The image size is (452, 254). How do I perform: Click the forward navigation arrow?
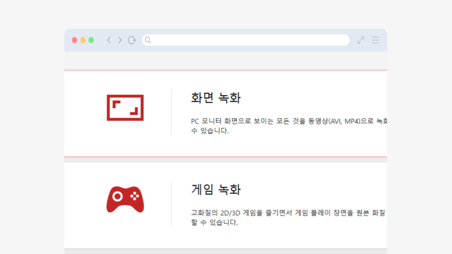click(x=119, y=40)
